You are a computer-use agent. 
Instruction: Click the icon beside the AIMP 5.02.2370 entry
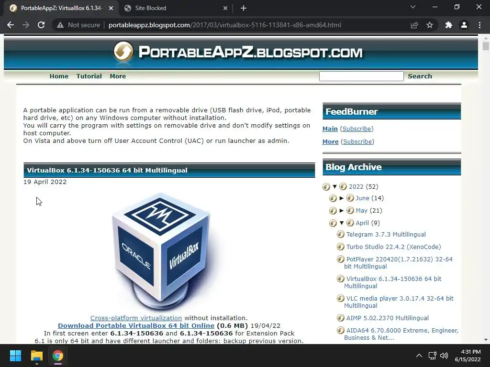pos(340,318)
